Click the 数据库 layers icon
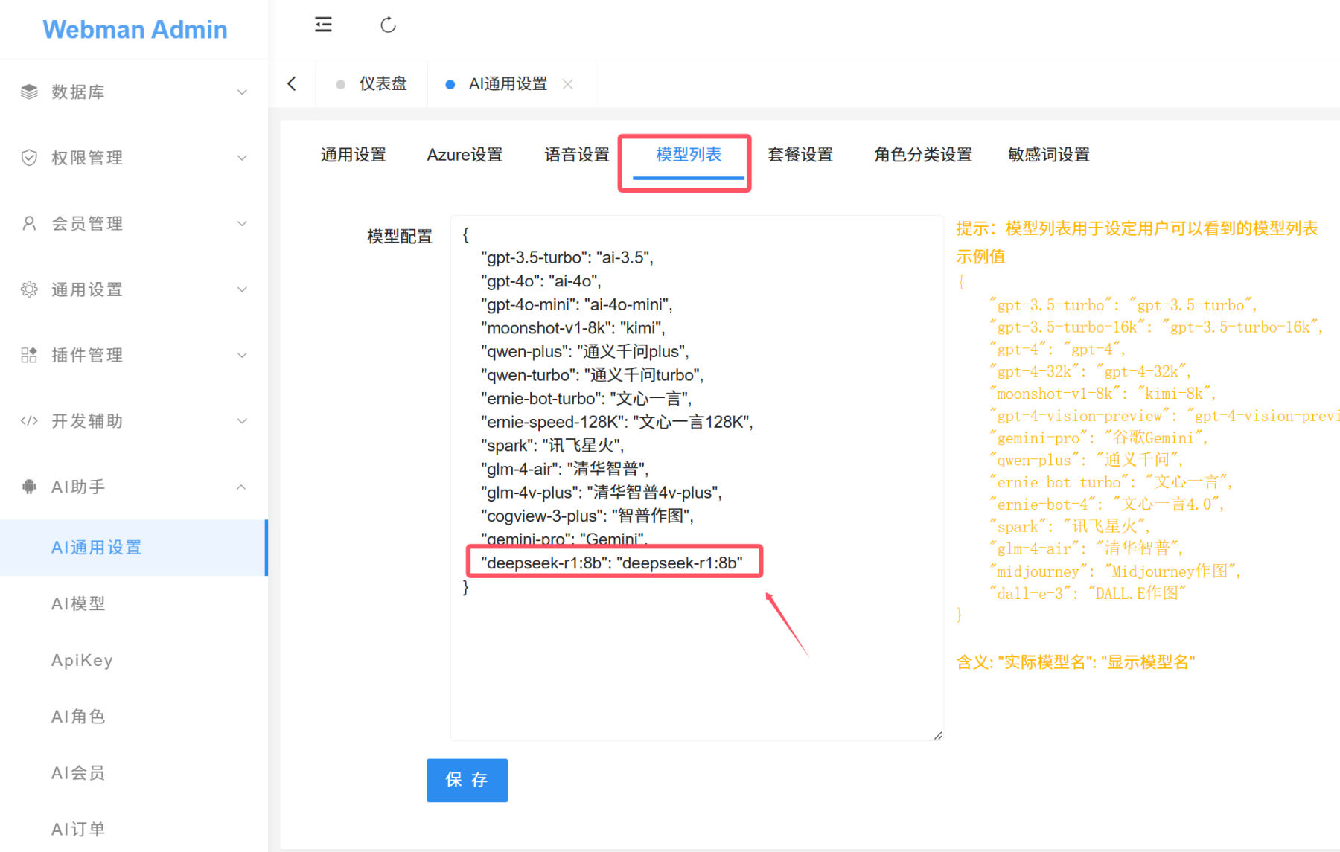 [29, 92]
